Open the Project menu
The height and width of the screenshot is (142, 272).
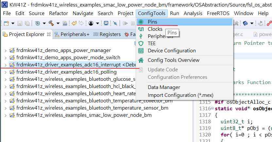click(x=126, y=13)
